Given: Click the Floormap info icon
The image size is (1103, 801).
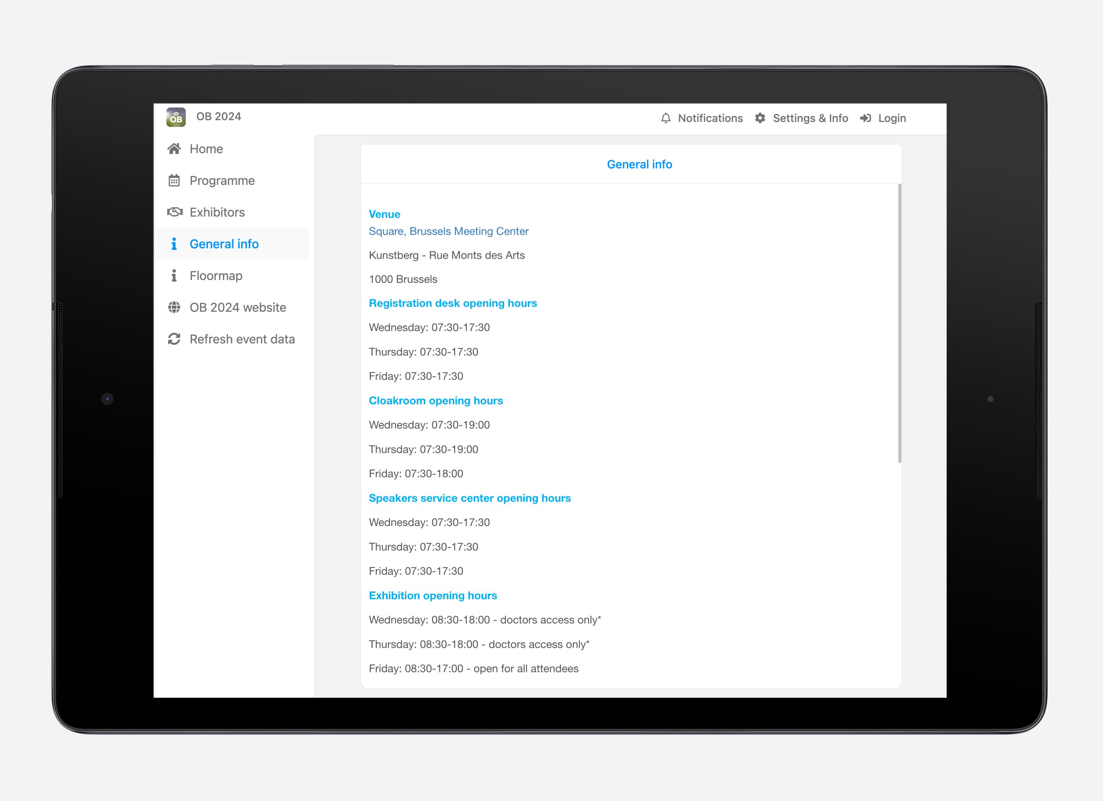Looking at the screenshot, I should point(174,276).
